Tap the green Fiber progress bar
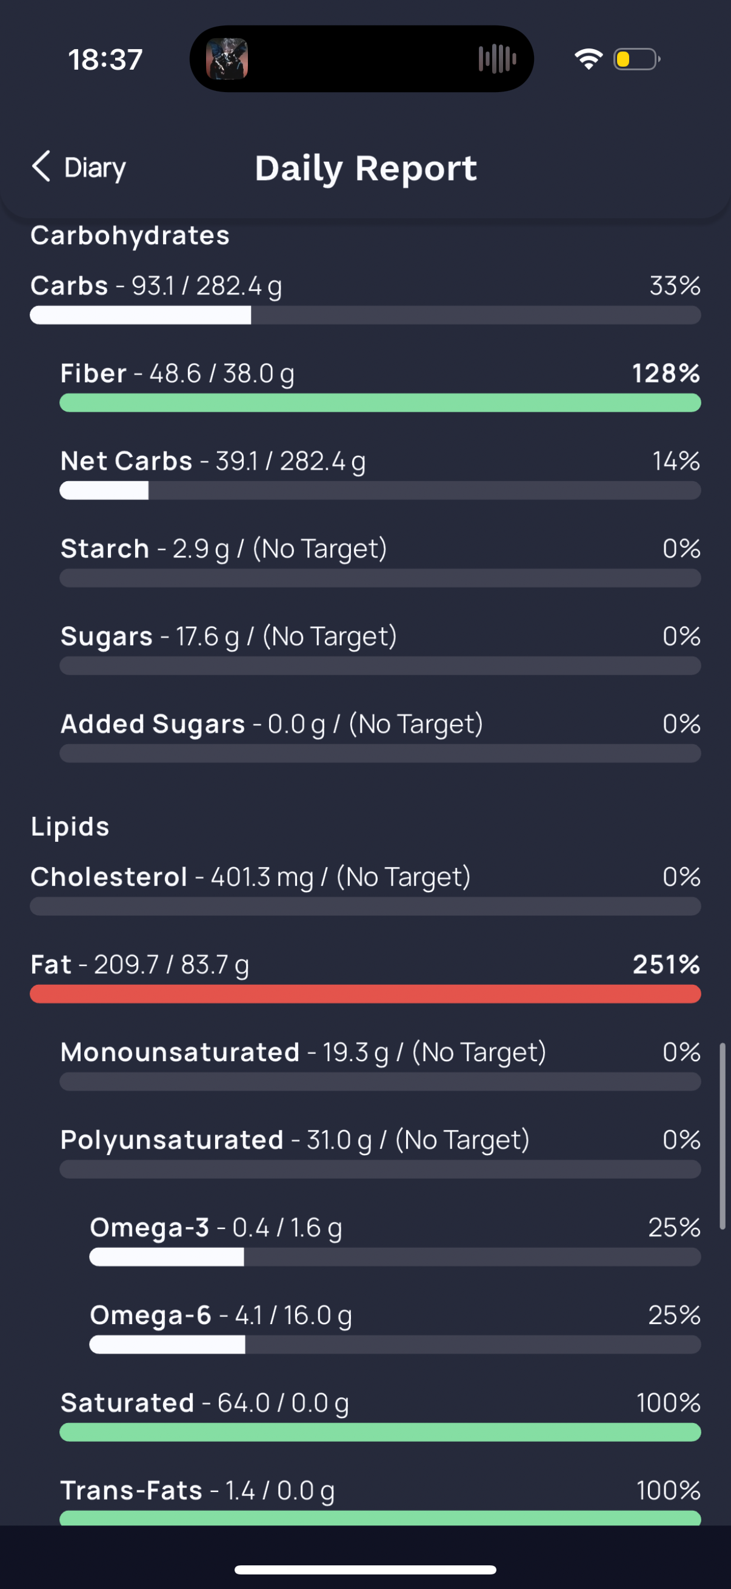This screenshot has width=731, height=1589. (x=380, y=403)
